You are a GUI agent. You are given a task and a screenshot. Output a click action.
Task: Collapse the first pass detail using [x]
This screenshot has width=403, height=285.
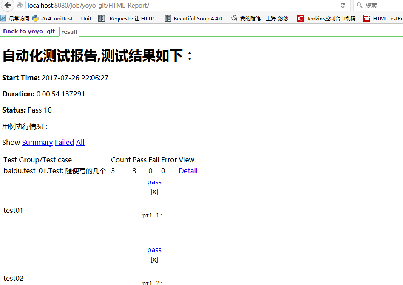pos(154,191)
